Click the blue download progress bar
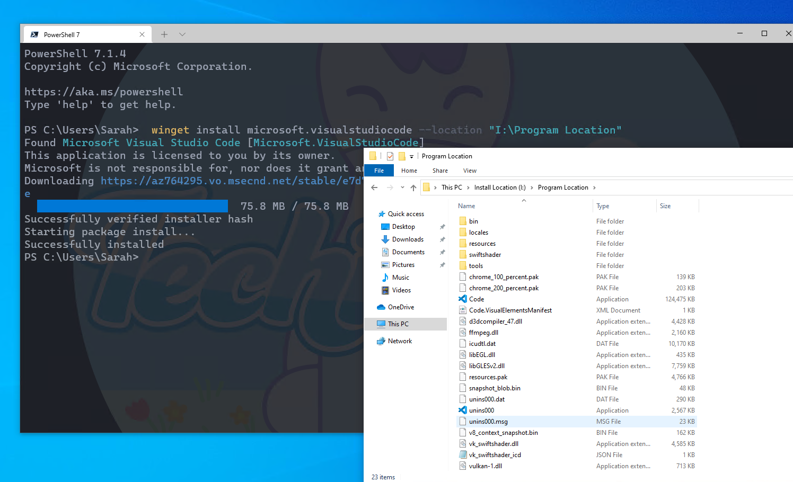This screenshot has height=482, width=793. pos(132,206)
